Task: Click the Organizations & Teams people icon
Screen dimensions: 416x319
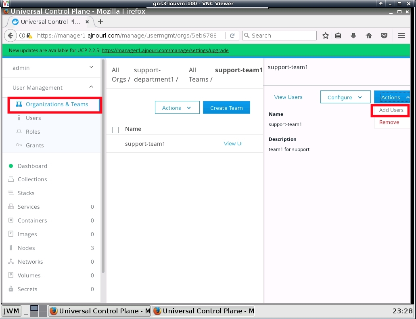Action: [19, 104]
